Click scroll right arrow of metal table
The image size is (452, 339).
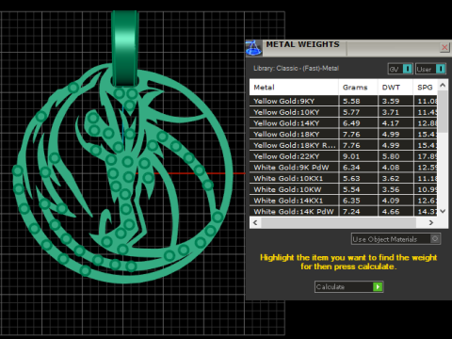[x=431, y=222]
